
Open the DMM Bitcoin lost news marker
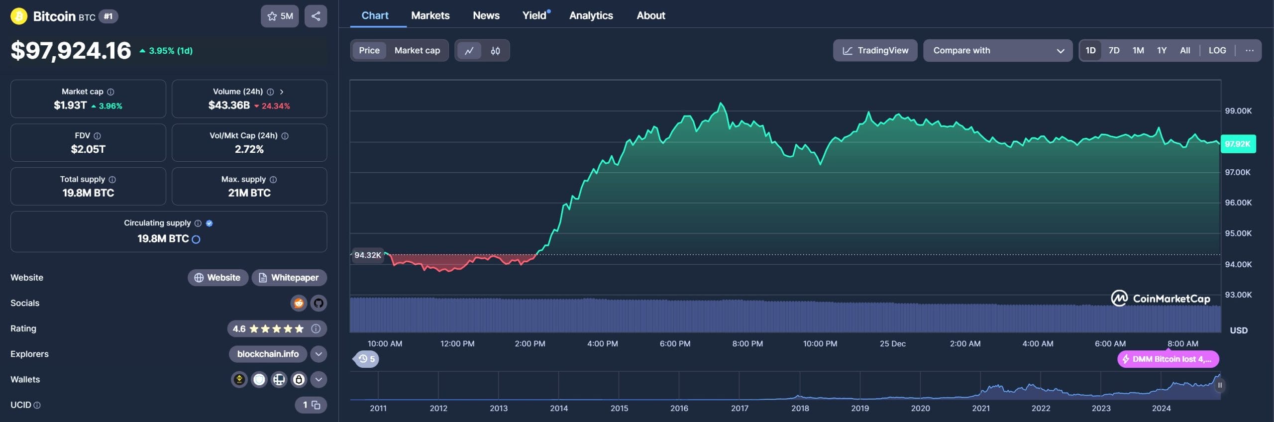coord(1168,359)
